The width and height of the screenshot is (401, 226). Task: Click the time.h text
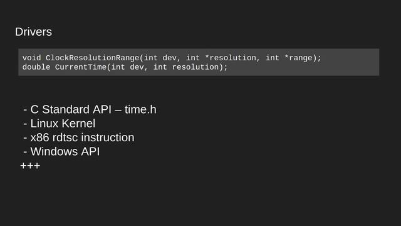(x=140, y=109)
